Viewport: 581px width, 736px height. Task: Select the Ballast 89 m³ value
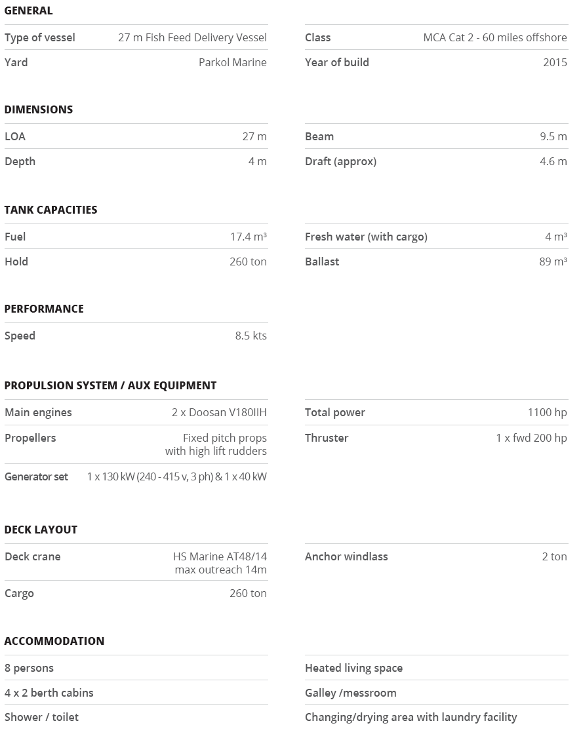coord(553,261)
